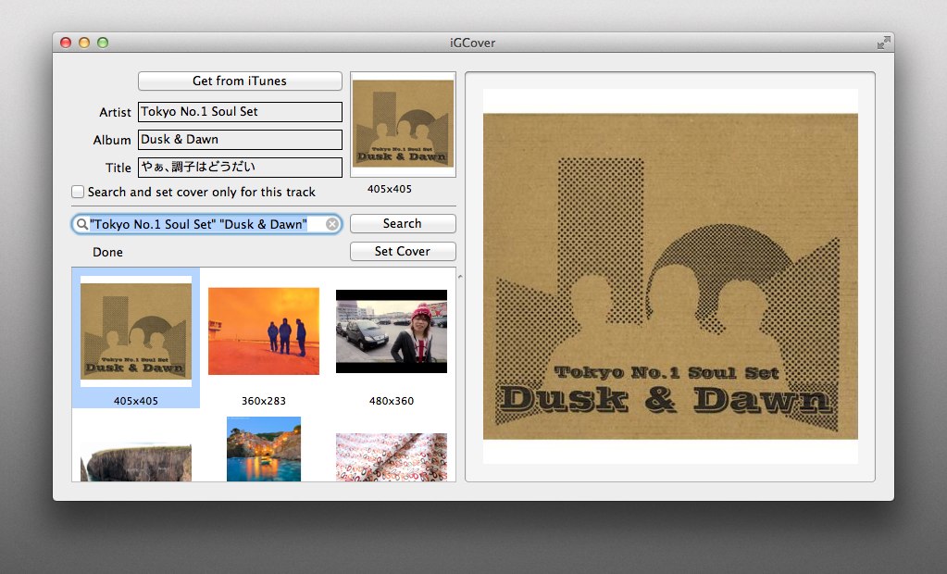Select the 405x405 Dusk & Dawn result thumbnail
947x574 pixels.
click(x=136, y=331)
